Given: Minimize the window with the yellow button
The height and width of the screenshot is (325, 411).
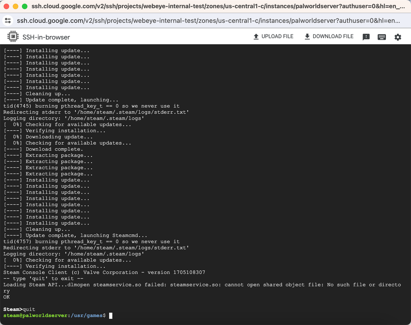Looking at the screenshot, I should tap(15, 6).
